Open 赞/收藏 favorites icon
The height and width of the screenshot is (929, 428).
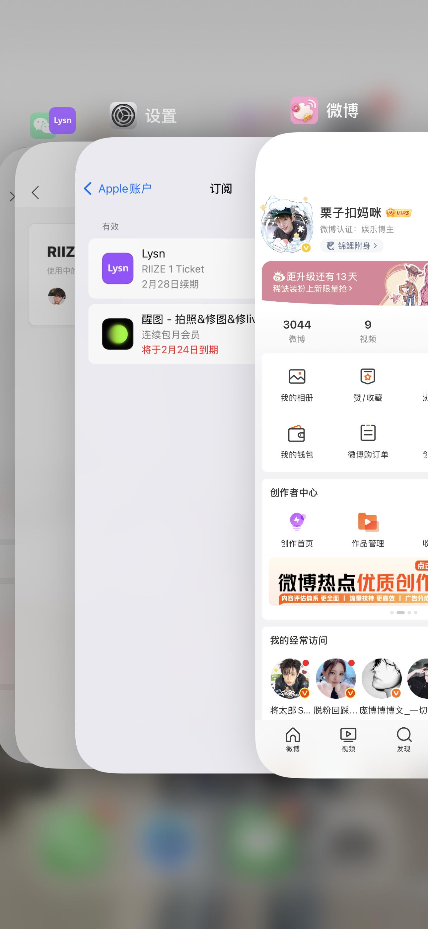(368, 376)
